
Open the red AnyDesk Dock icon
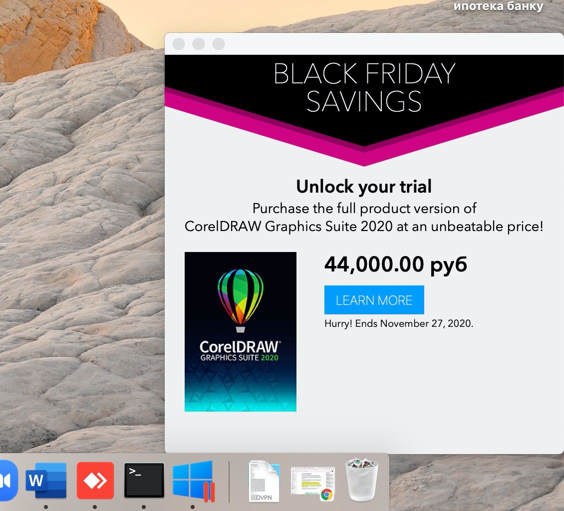tap(95, 481)
